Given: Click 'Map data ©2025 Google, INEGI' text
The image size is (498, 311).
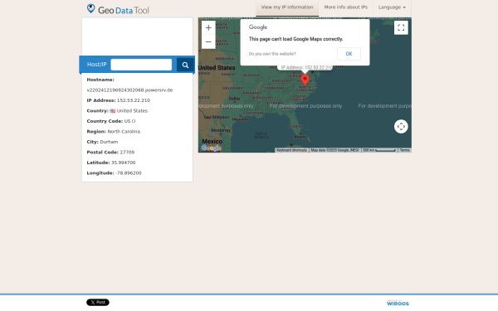Looking at the screenshot, I should 334,150.
